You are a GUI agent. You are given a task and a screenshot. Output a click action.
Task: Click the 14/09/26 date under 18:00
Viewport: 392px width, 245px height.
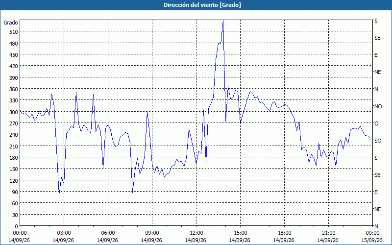[284, 240]
